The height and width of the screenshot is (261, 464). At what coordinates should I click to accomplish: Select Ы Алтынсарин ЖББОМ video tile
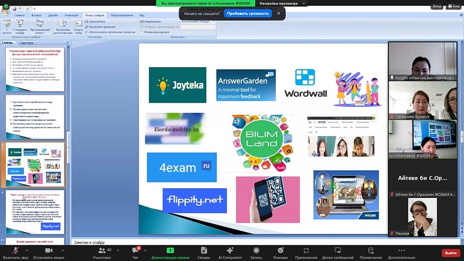pos(423,139)
